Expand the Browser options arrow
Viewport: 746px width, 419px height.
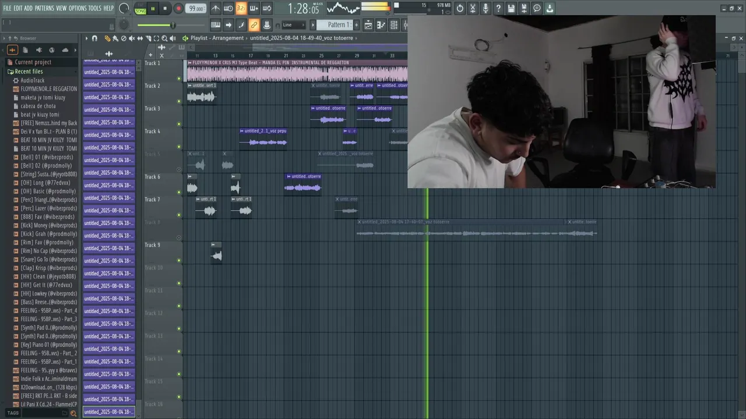coord(4,38)
